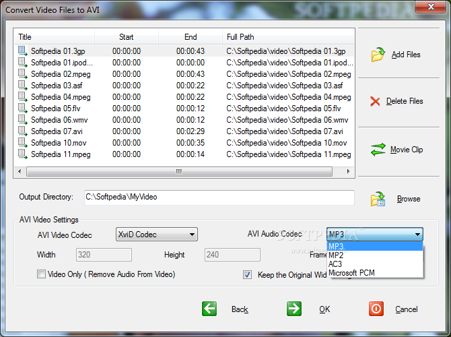The image size is (451, 337).
Task: Click the green arrows Movie Clip icon
Action: [x=378, y=150]
